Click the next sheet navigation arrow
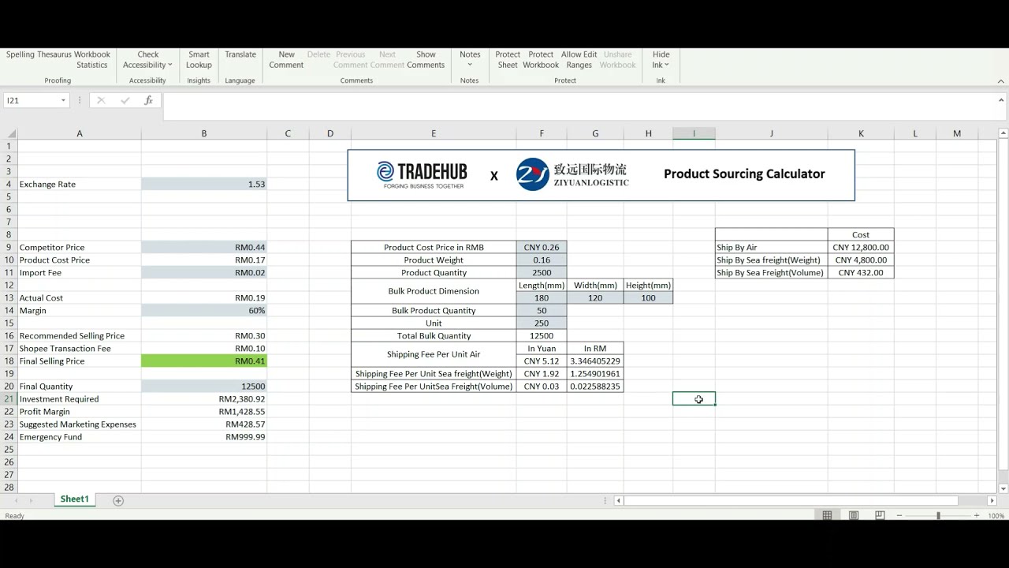The height and width of the screenshot is (568, 1009). pyautogui.click(x=32, y=500)
